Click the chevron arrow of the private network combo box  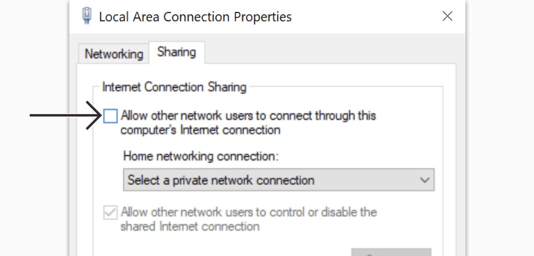(x=425, y=180)
